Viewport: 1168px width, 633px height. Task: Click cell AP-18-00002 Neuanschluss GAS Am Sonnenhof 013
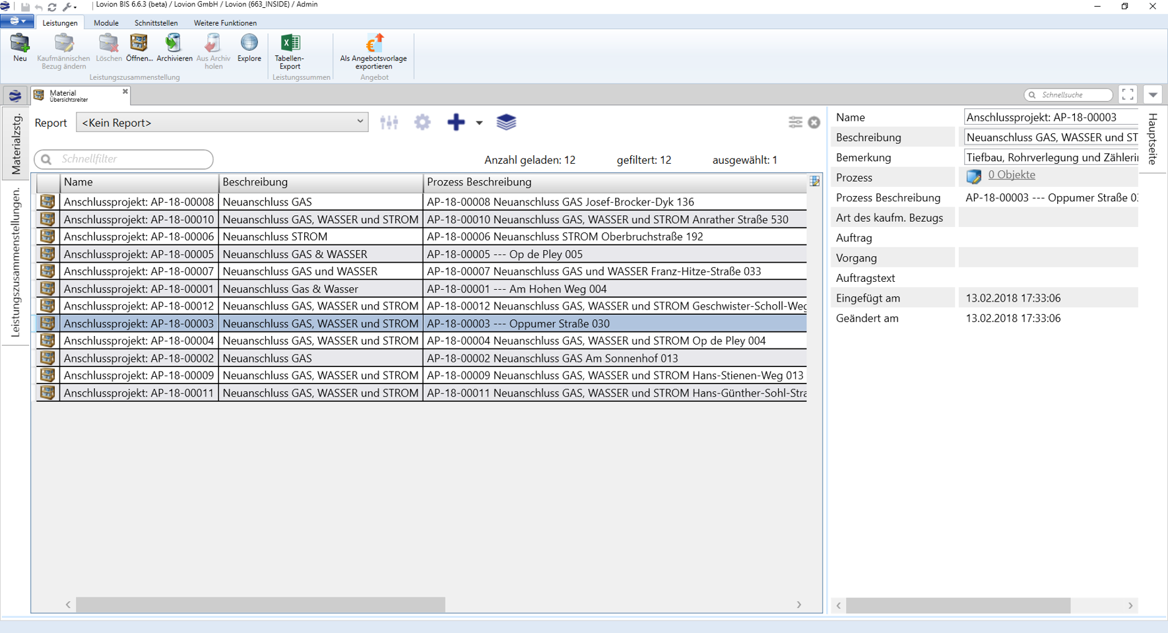pyautogui.click(x=615, y=358)
